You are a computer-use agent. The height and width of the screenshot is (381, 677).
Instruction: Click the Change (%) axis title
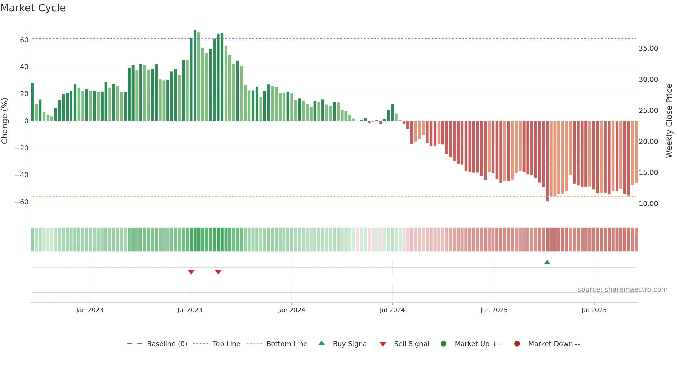click(x=5, y=121)
